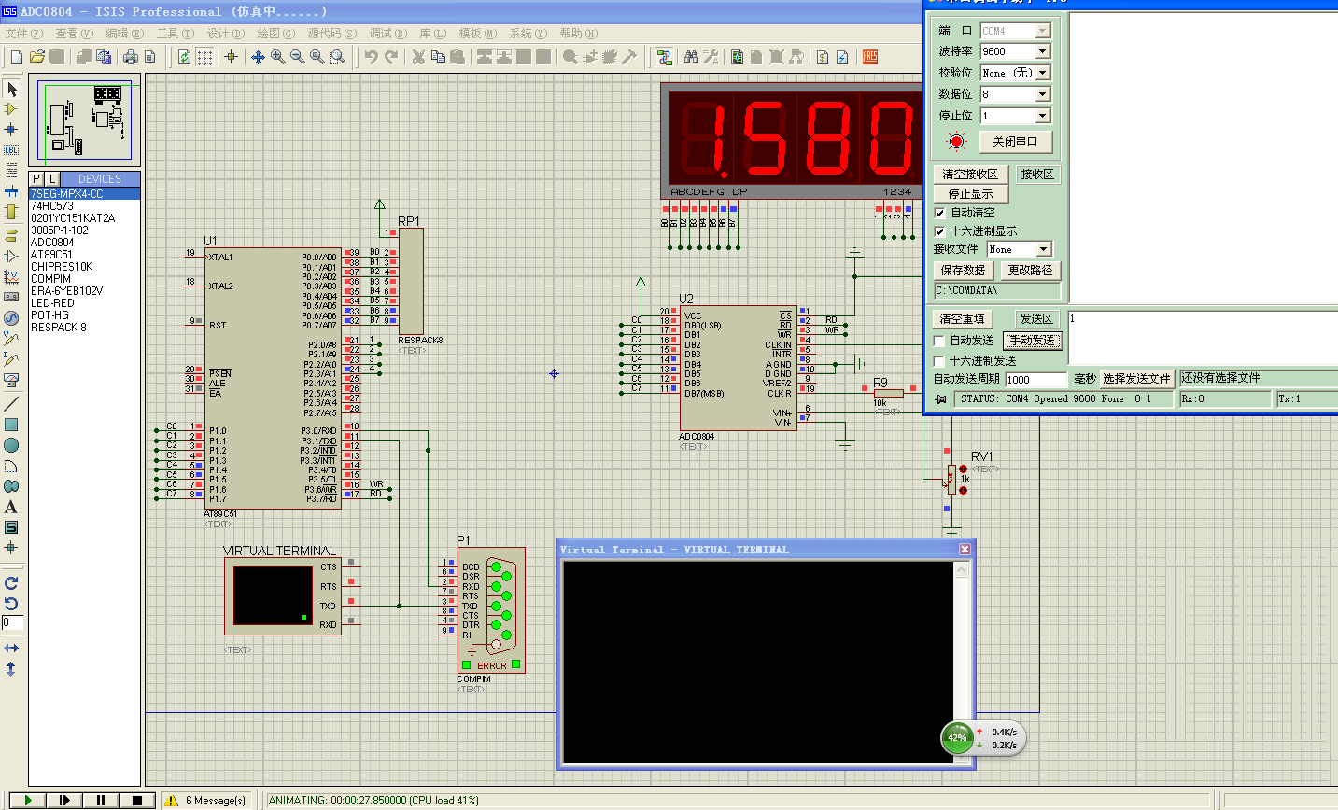The height and width of the screenshot is (810, 1338).
Task: Open 文件 menu
Action: (23, 34)
